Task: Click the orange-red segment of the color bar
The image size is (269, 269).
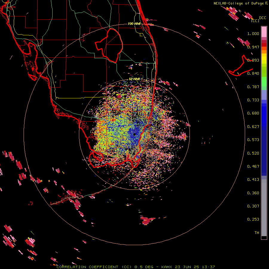Action: click(x=264, y=48)
